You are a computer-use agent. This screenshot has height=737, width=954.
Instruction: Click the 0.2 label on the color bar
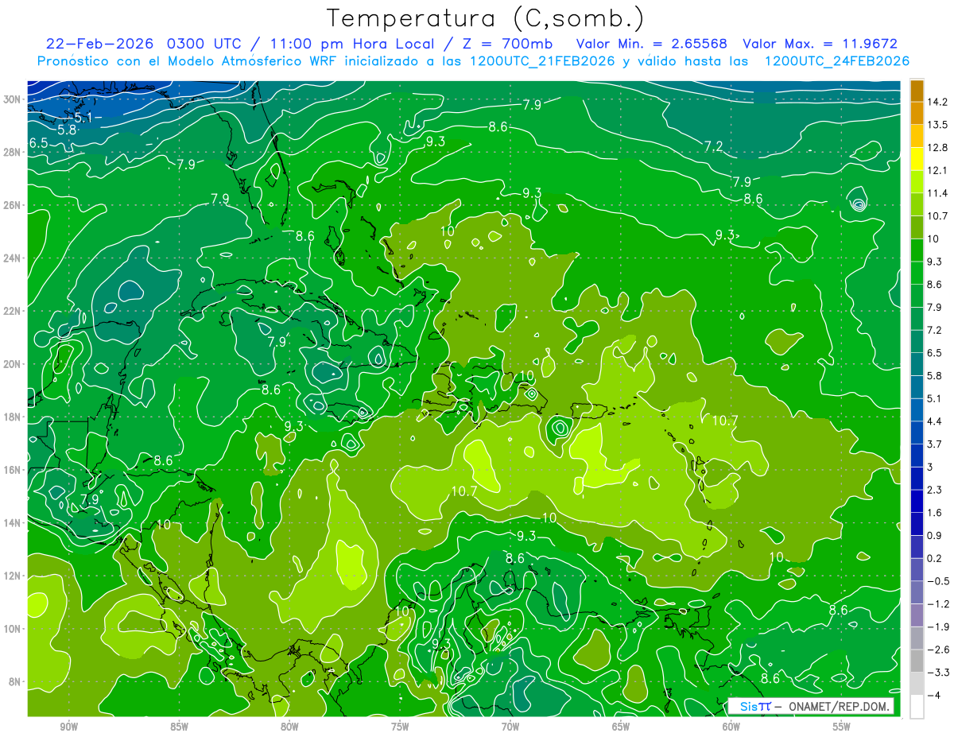coord(935,558)
